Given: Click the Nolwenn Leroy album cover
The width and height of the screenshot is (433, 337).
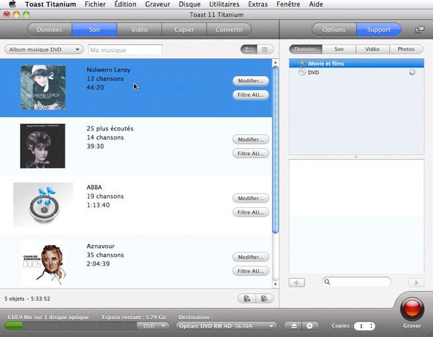Looking at the screenshot, I should (x=43, y=87).
